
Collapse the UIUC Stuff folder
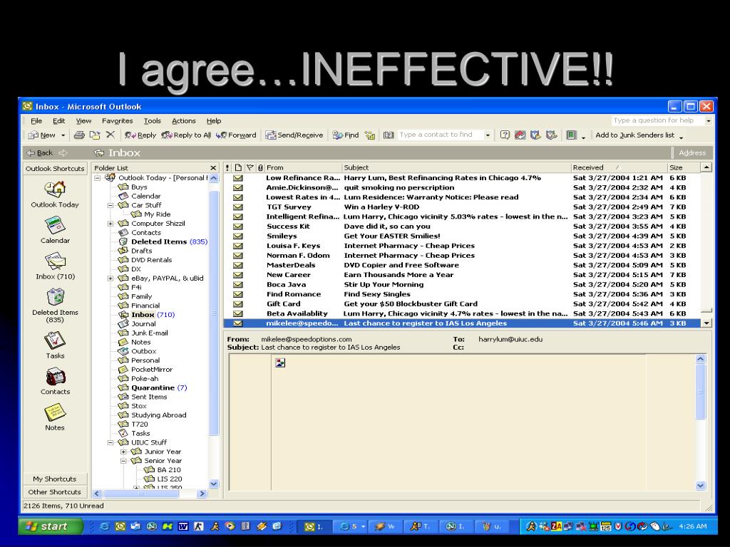click(110, 442)
